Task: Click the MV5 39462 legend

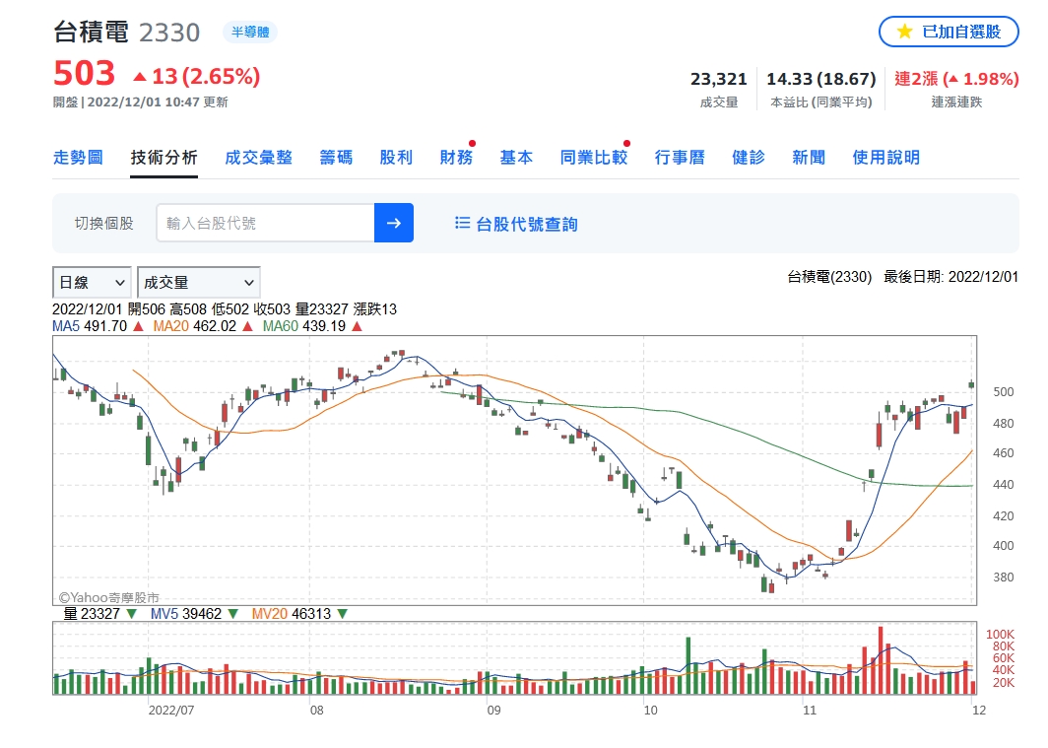Action: point(194,614)
